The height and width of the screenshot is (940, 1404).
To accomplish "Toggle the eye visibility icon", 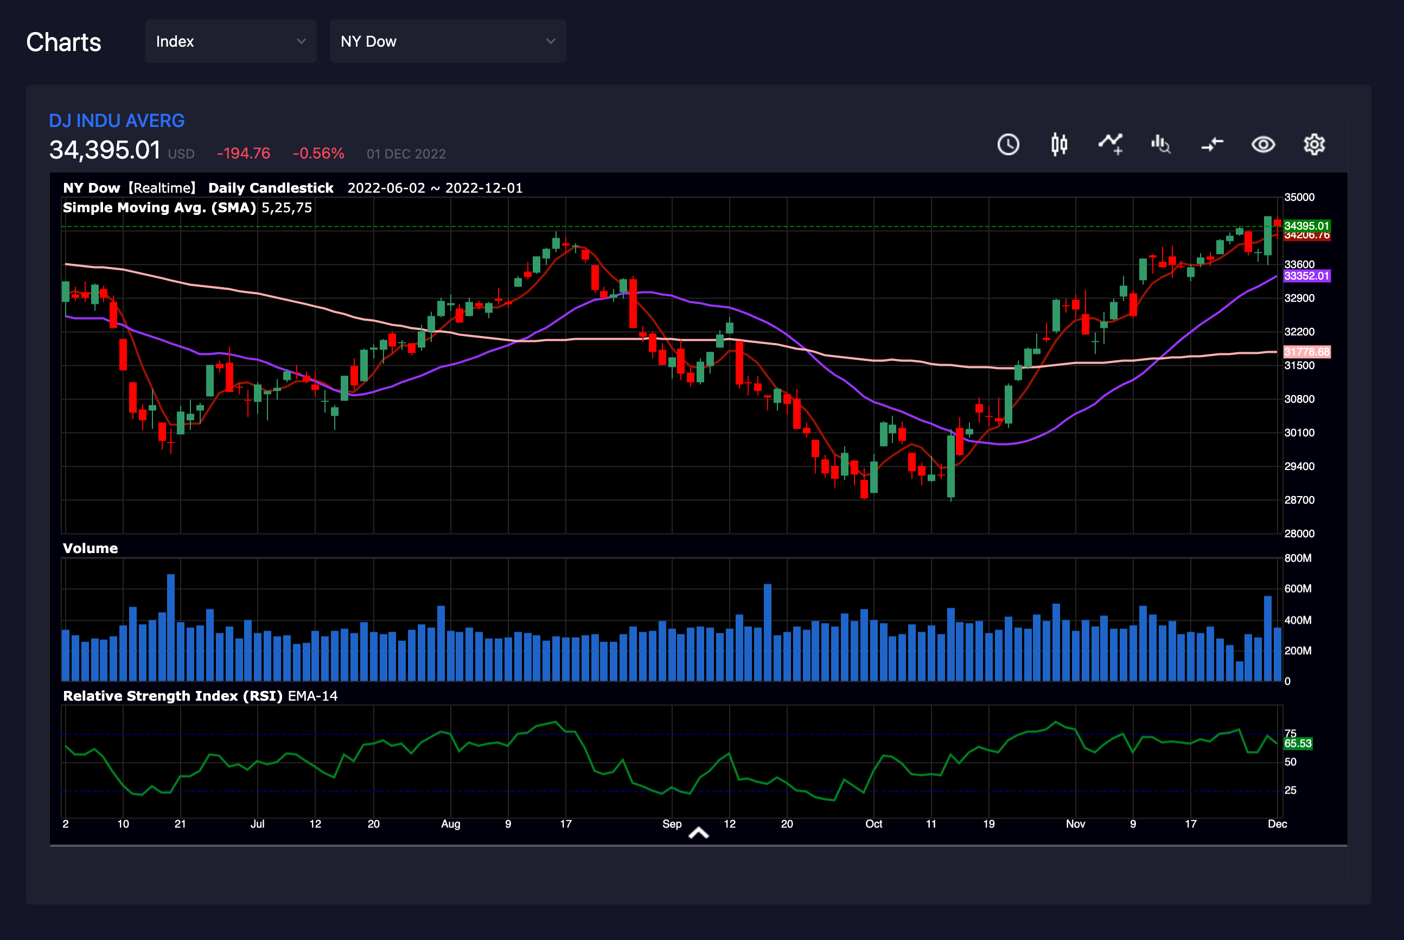I will tap(1262, 144).
